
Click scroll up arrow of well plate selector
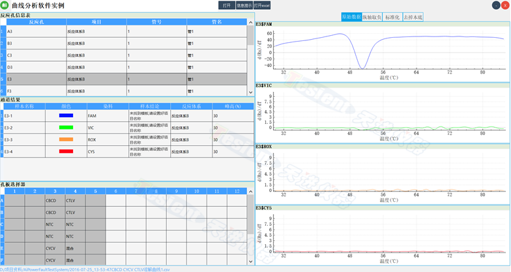pyautogui.click(x=251, y=191)
